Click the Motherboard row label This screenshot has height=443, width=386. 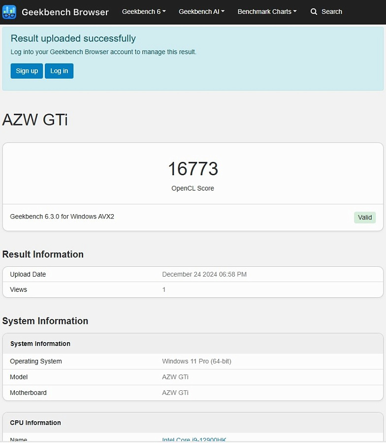click(28, 393)
